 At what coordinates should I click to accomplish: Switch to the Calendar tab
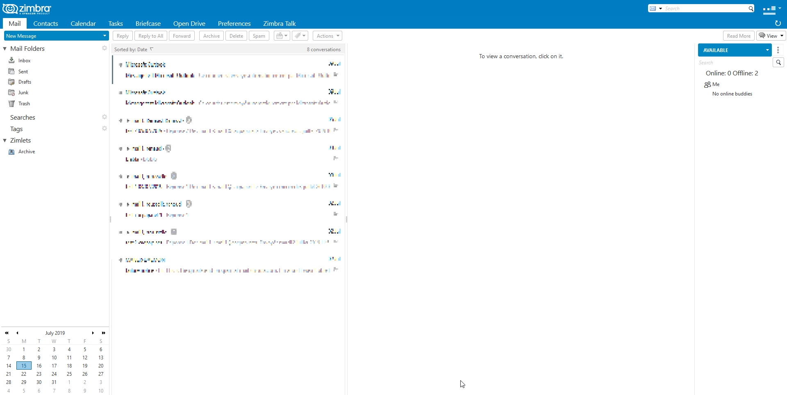[83, 24]
